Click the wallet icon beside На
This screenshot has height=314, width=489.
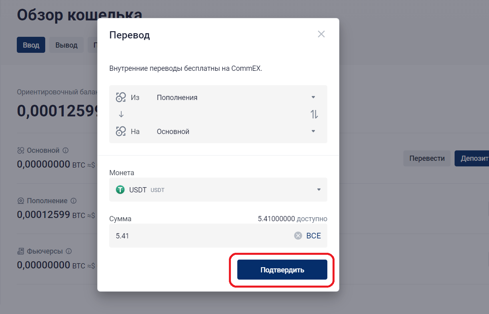(x=121, y=131)
